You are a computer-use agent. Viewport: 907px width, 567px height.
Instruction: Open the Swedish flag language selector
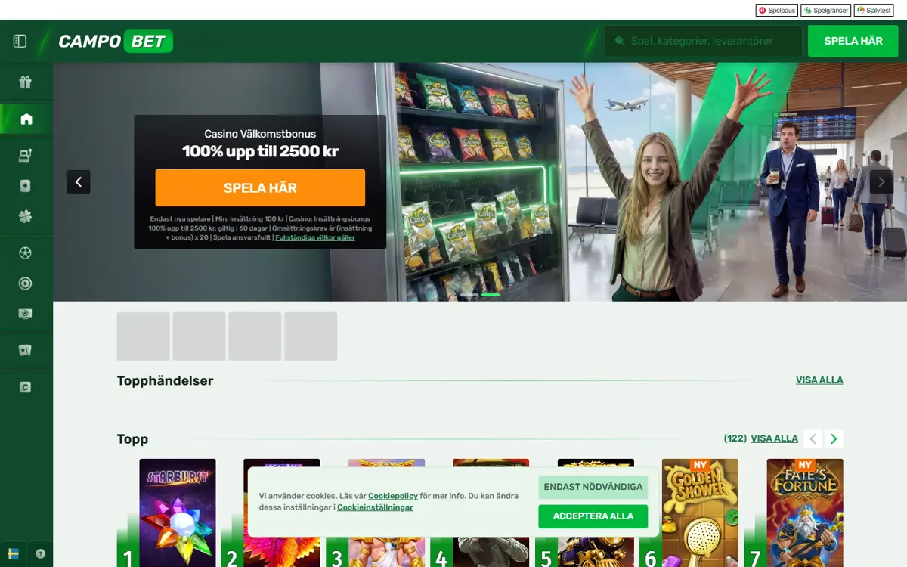(13, 553)
